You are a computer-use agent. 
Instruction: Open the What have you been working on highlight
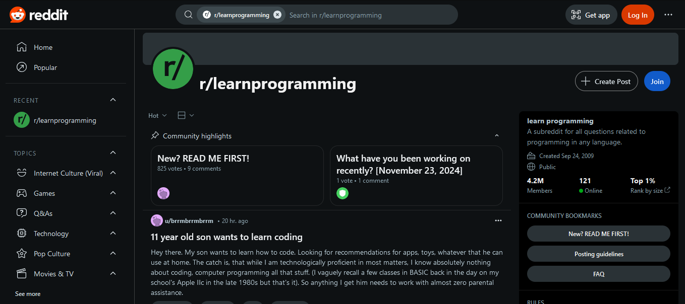click(416, 176)
